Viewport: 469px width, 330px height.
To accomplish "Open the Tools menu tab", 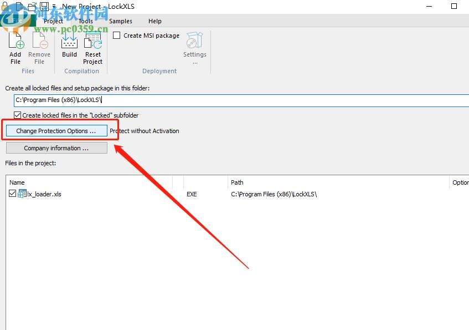I will [86, 21].
